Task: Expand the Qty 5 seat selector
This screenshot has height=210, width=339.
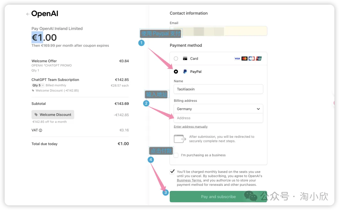Action: tap(38, 85)
